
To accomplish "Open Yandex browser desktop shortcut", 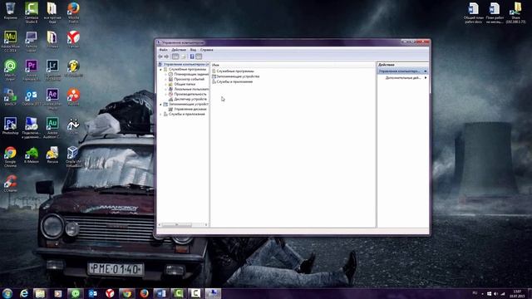I will 73,39.
